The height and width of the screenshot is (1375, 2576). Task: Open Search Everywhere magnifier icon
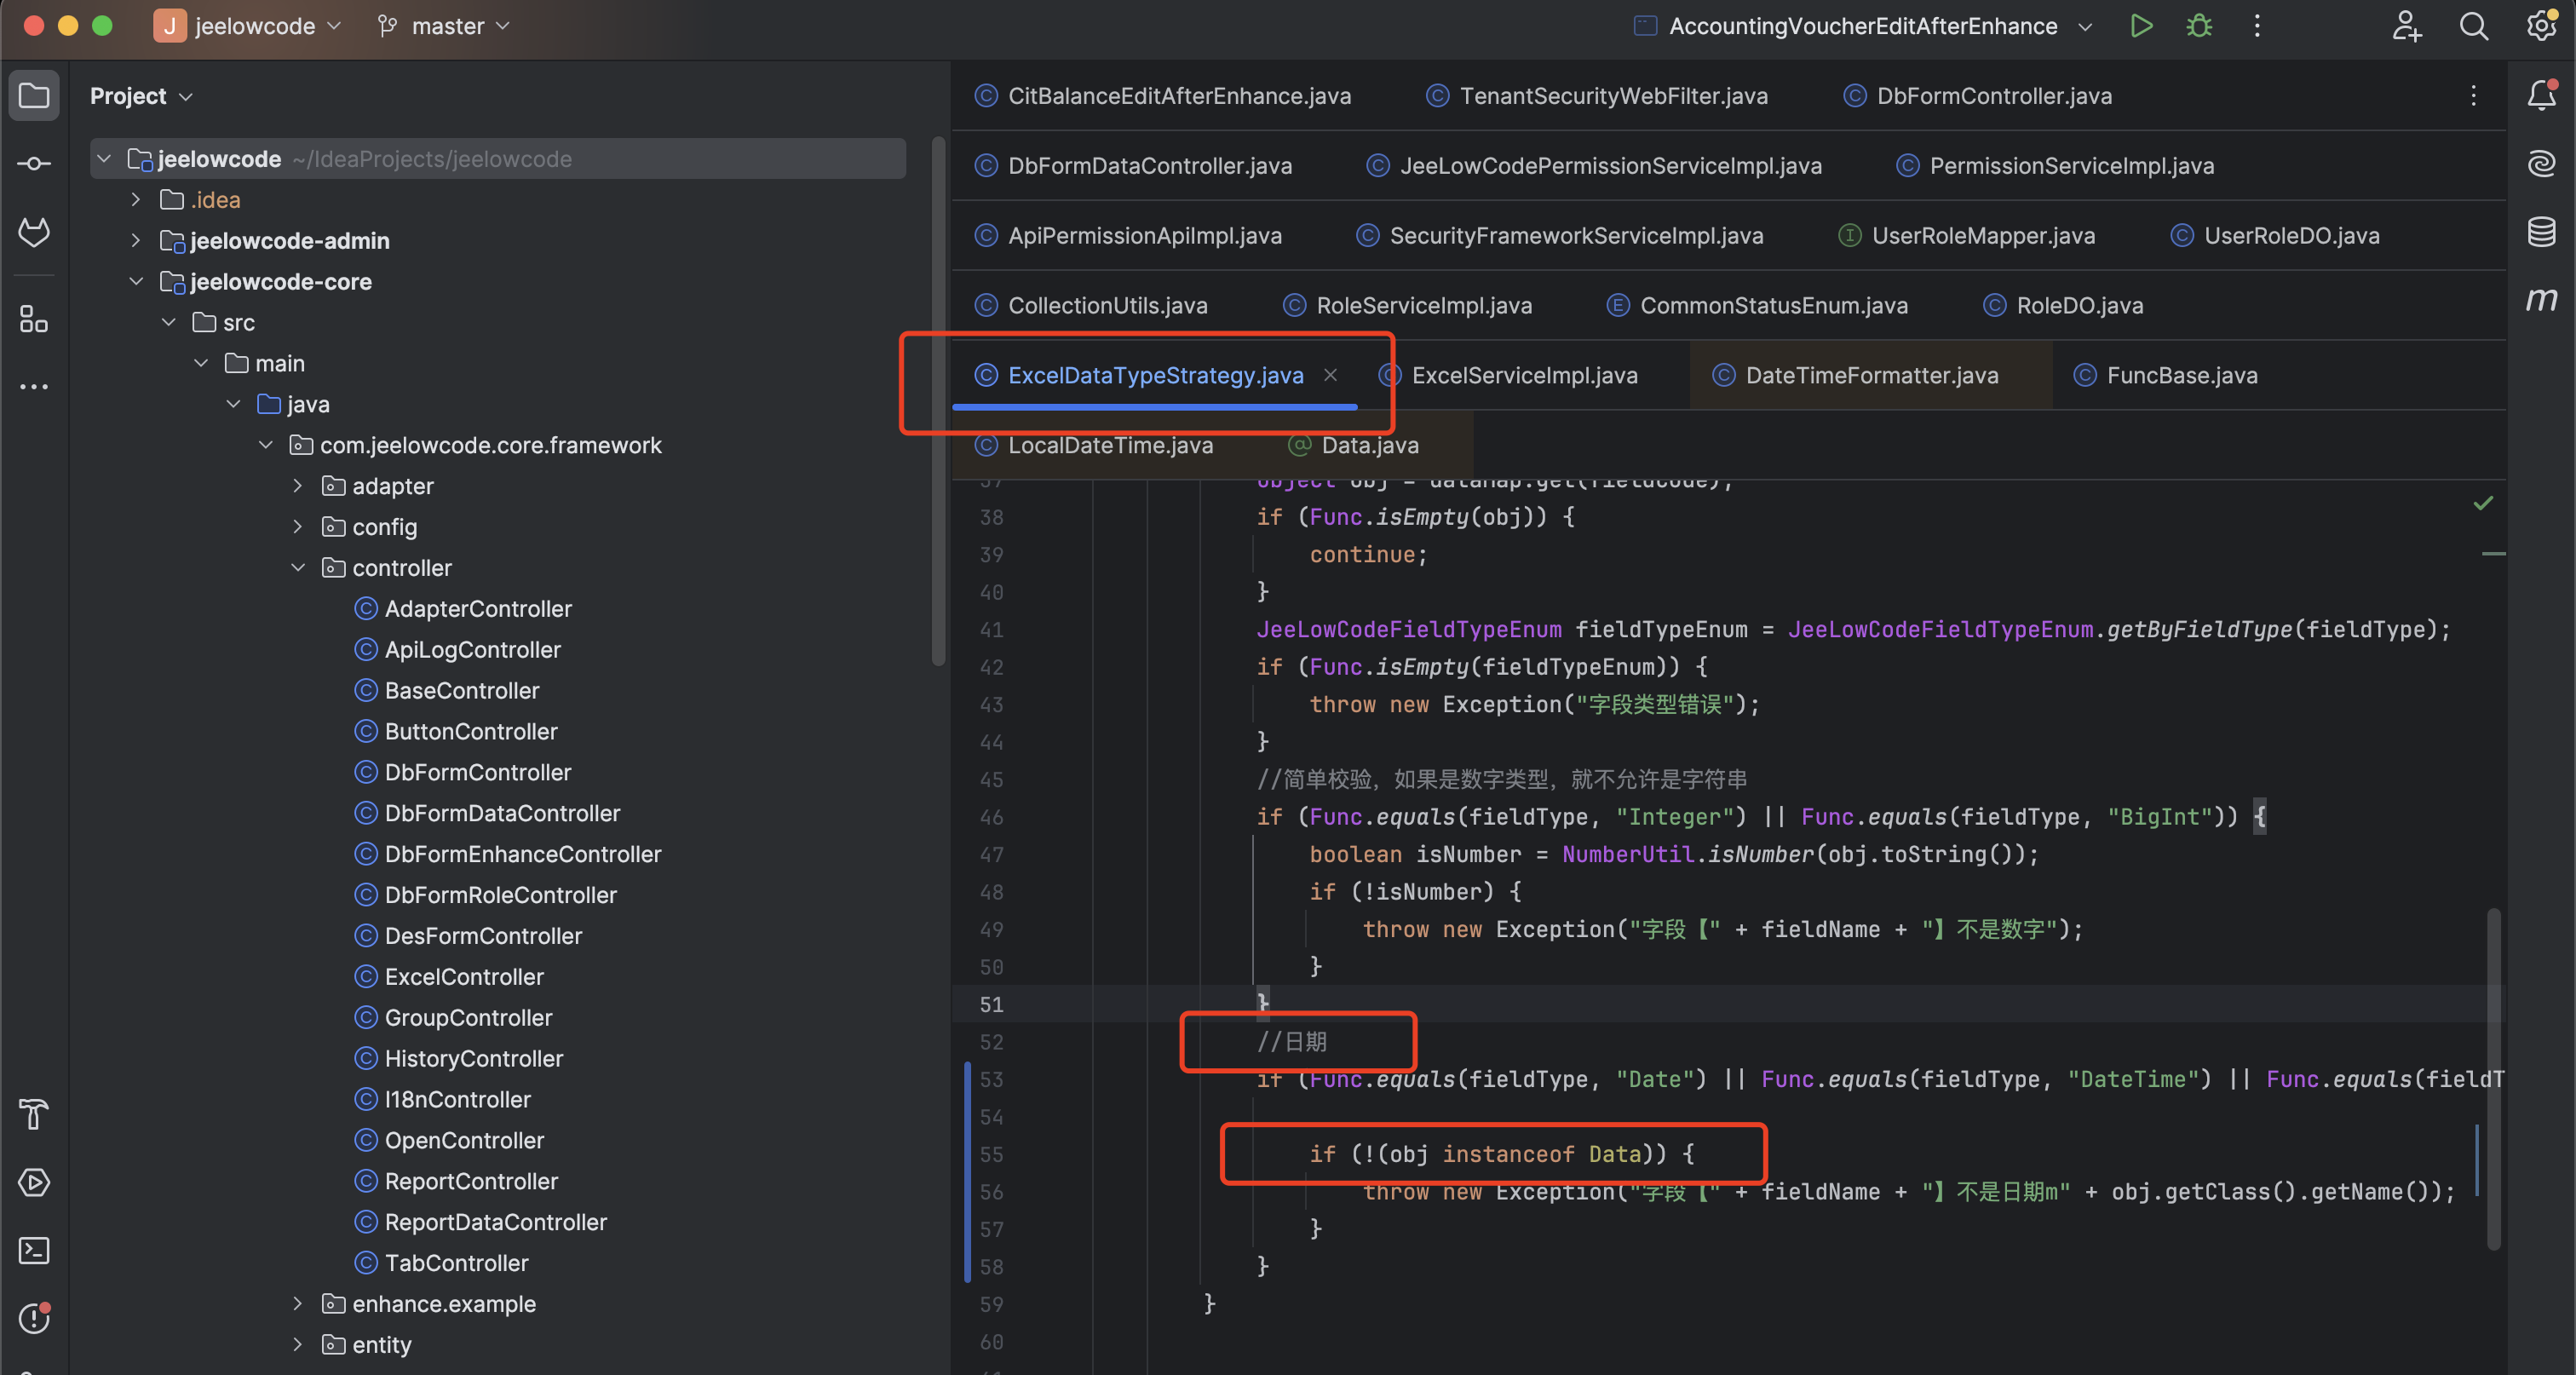pos(2473,26)
